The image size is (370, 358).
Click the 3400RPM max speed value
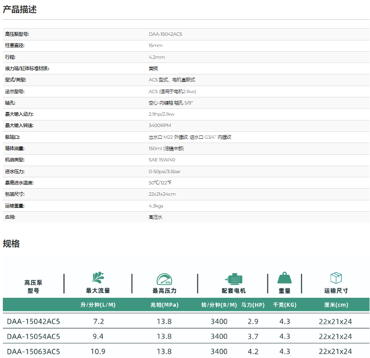point(160,126)
